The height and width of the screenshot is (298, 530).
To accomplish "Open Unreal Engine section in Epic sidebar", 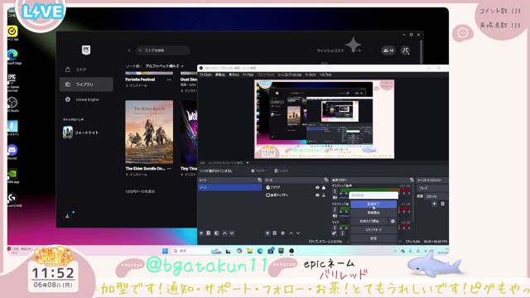I will (x=86, y=99).
